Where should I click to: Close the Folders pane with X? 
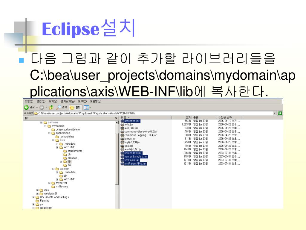pyautogui.click(x=116, y=118)
